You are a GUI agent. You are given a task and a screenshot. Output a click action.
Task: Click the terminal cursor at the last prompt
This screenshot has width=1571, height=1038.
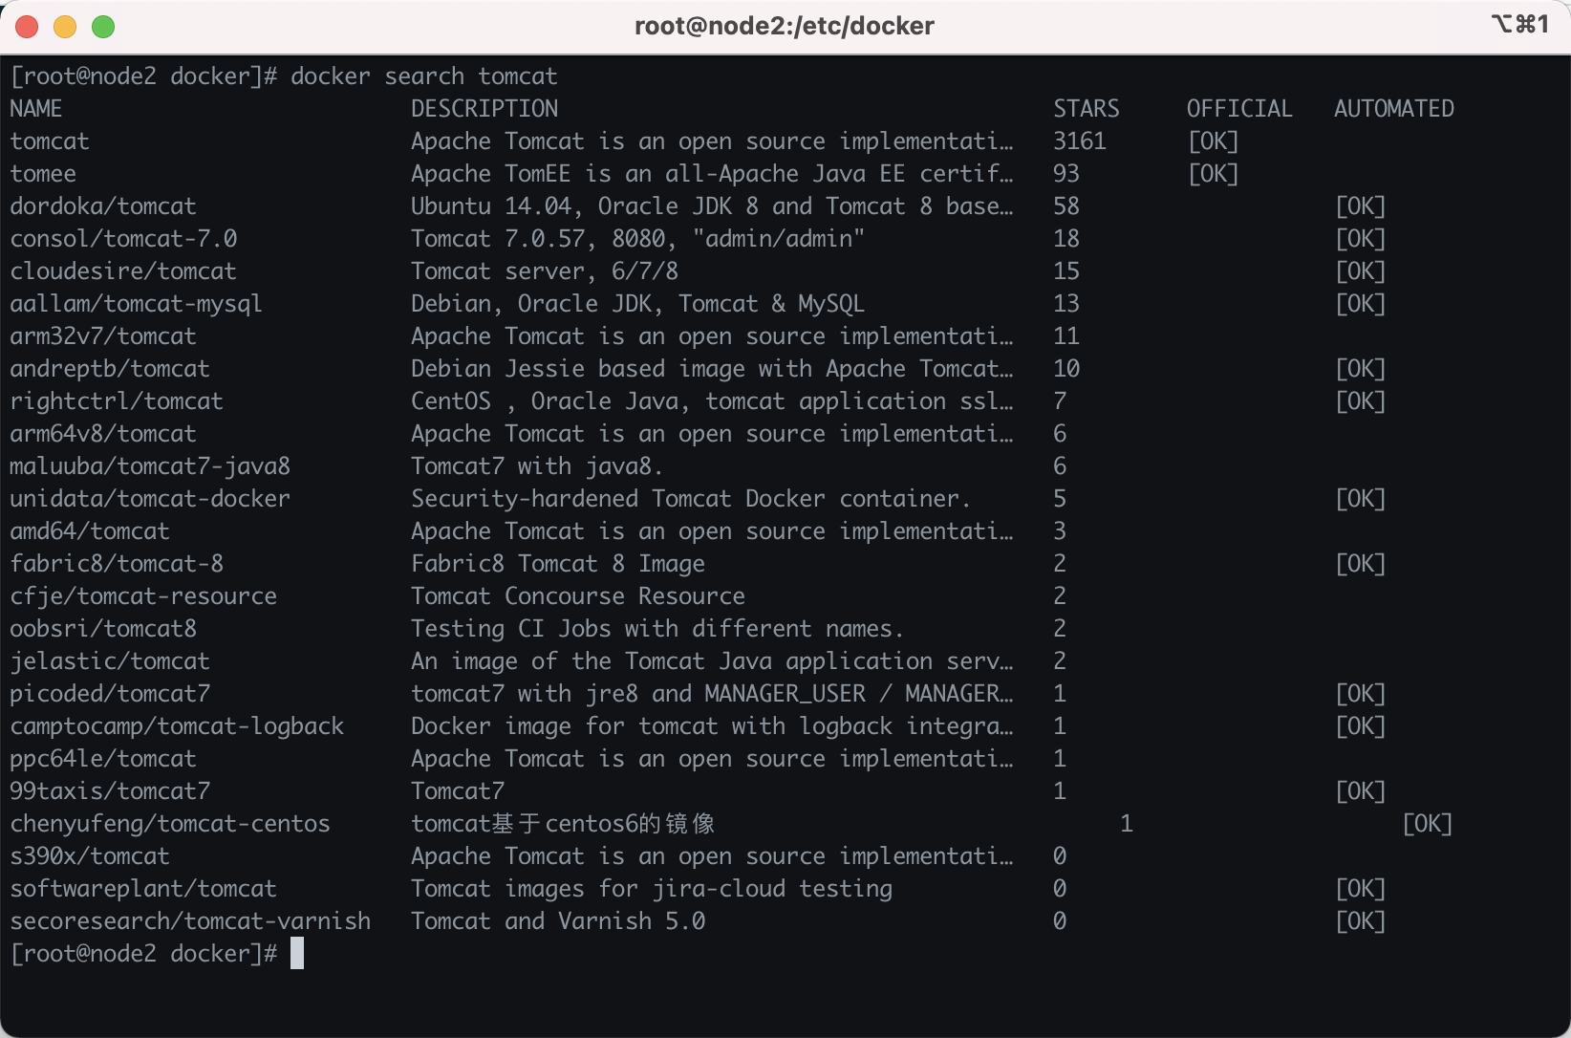tap(297, 953)
